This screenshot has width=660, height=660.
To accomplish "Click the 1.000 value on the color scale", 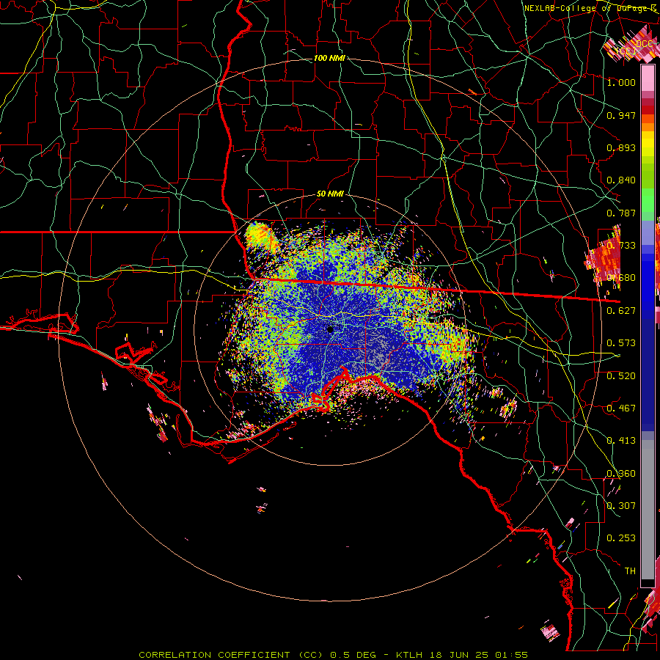I will pyautogui.click(x=621, y=82).
